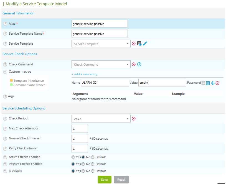Screen dimensions: 226x184
Task: Delete the ALARM_ID custom macro row
Action: [x=218, y=83]
